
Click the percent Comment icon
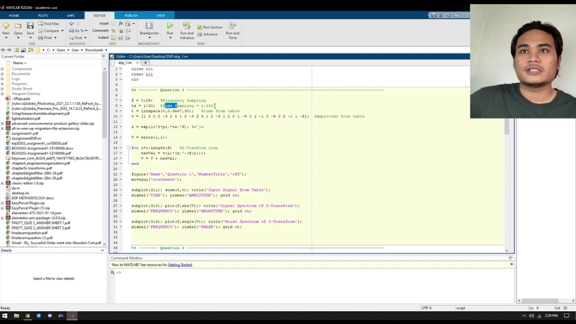(x=113, y=31)
